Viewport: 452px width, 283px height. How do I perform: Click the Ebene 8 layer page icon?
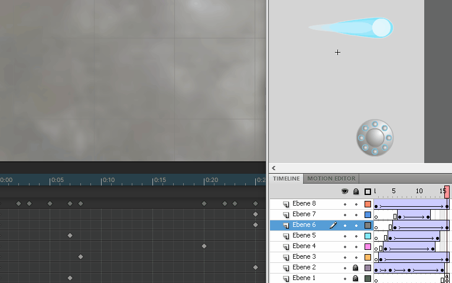286,204
